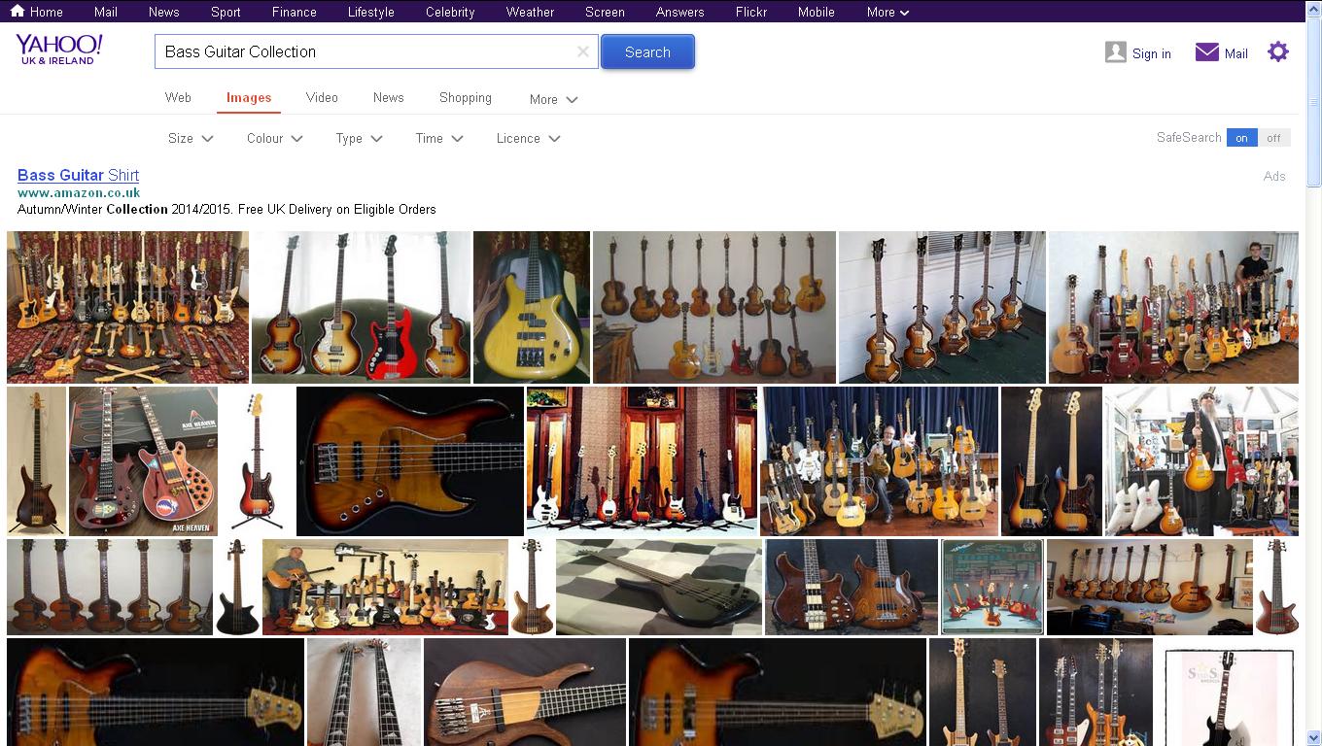Click the Search button
Screen dimensions: 1322x746
pos(646,51)
